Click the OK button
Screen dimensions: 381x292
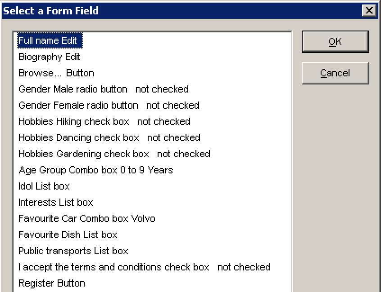[x=335, y=41]
